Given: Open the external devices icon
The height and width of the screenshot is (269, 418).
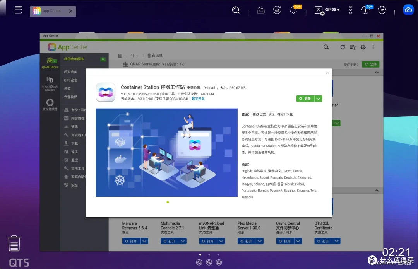Looking at the screenshot, I should 277,10.
